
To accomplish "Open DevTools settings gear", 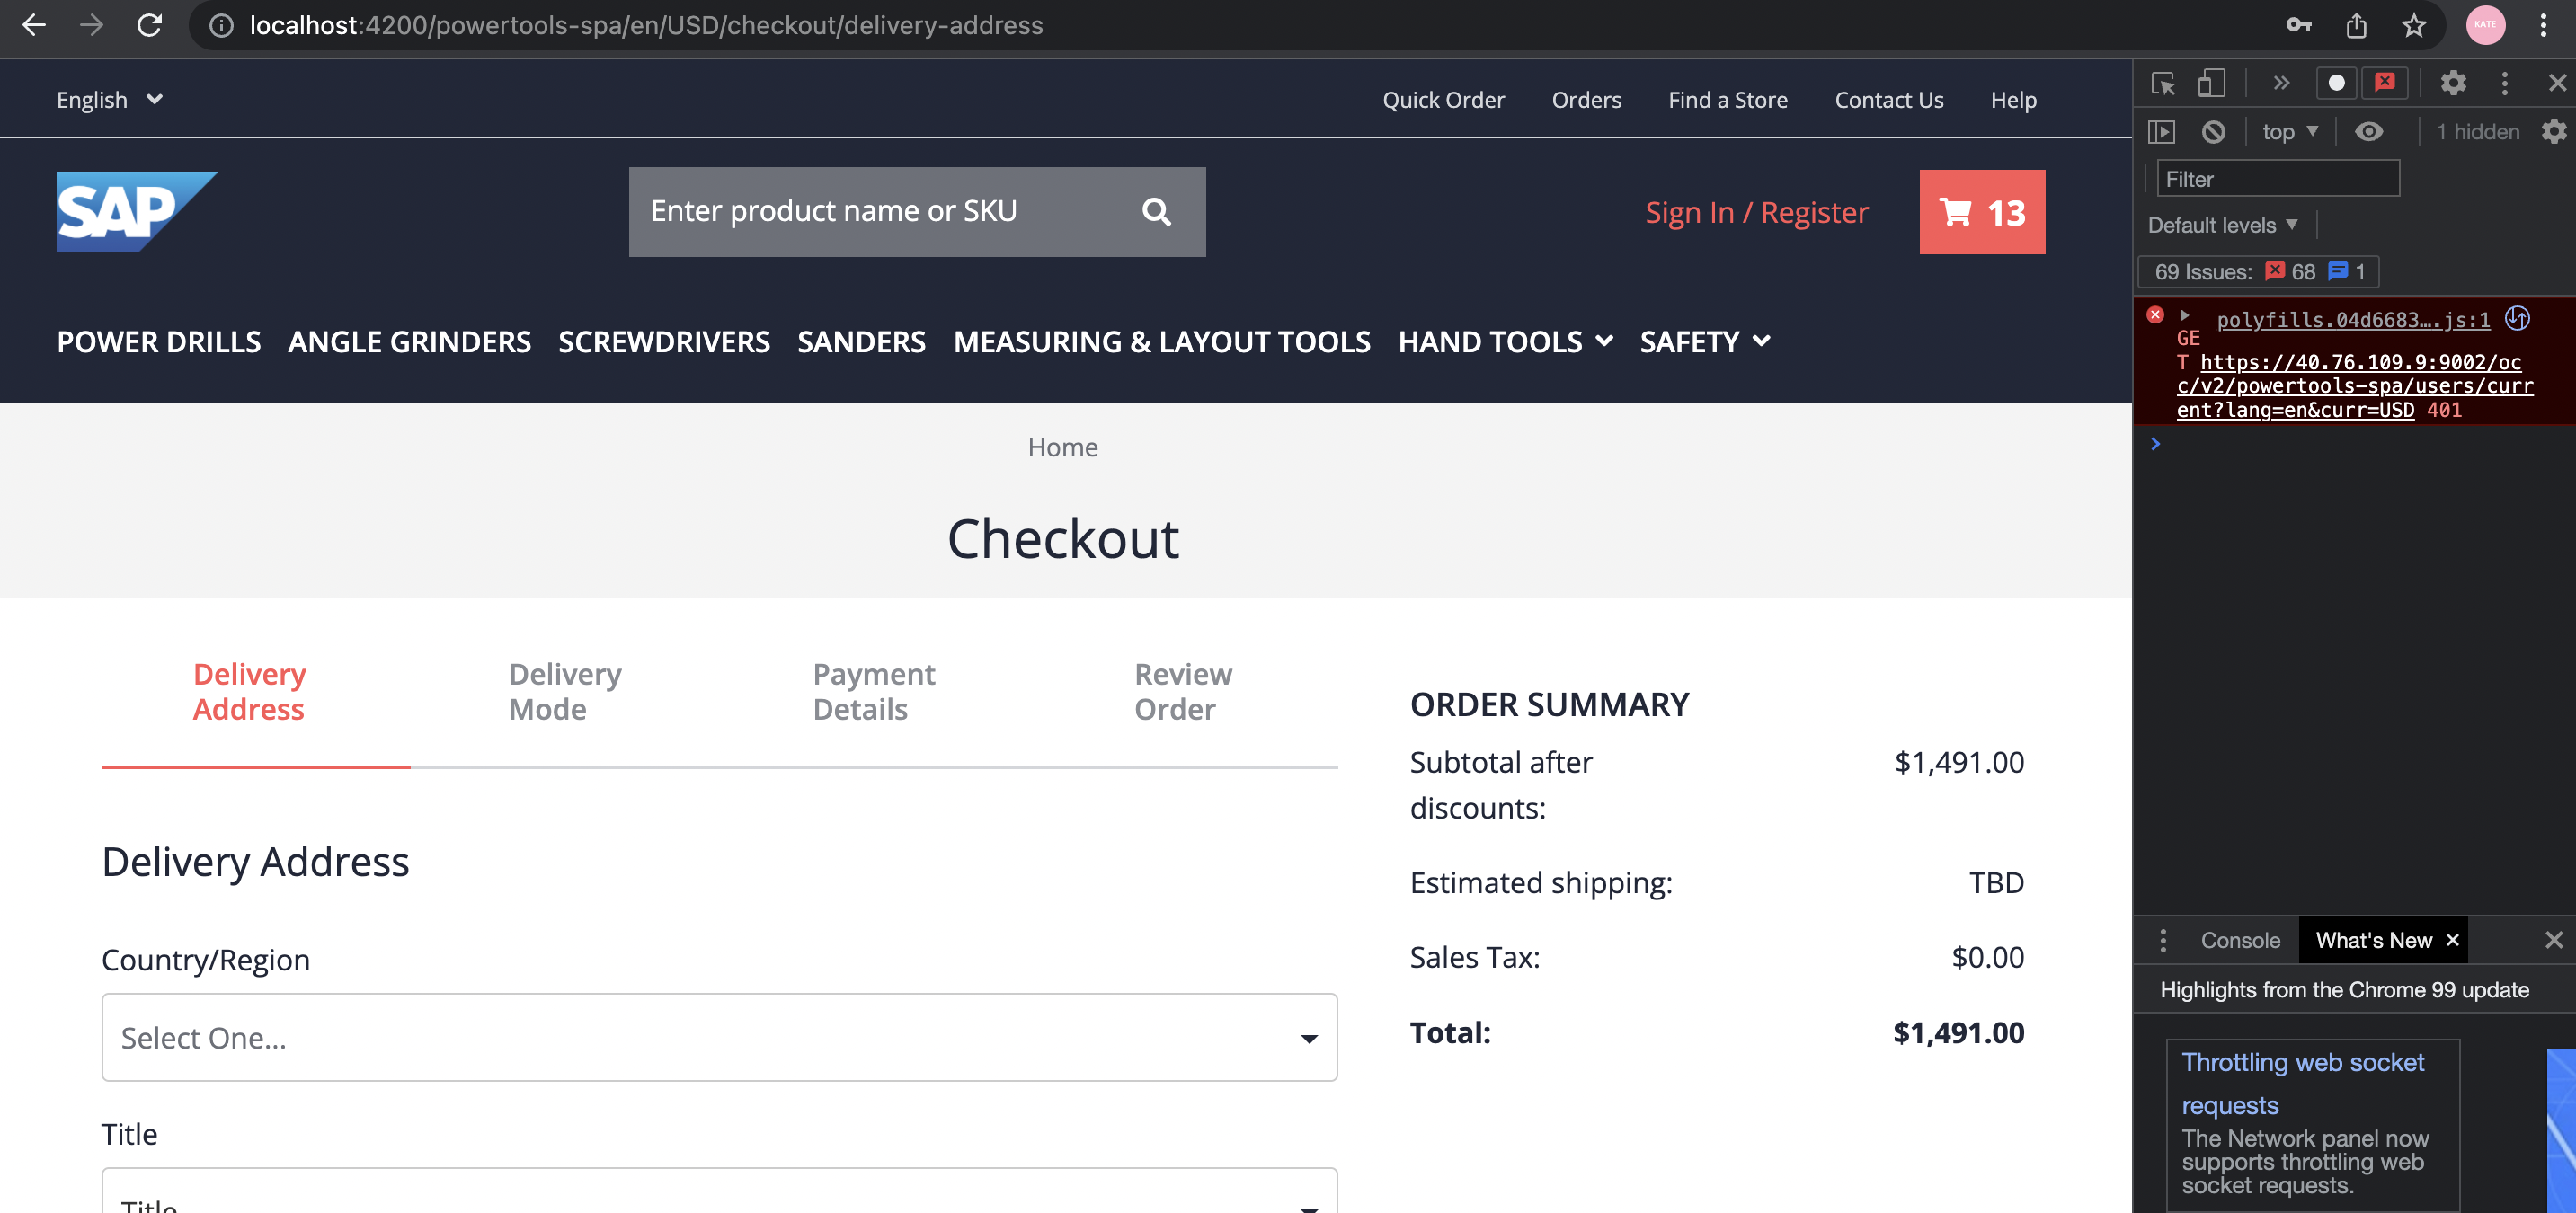I will (2453, 83).
